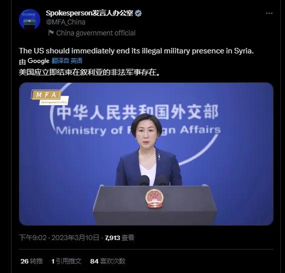285x273 pixels.
Task: Open the three-dot more options menu
Action: tap(269, 13)
